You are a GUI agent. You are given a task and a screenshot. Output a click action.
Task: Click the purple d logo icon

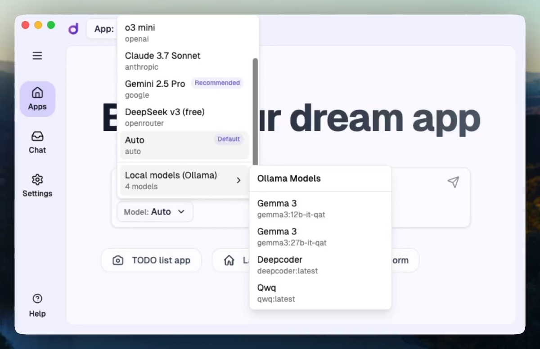pos(73,29)
